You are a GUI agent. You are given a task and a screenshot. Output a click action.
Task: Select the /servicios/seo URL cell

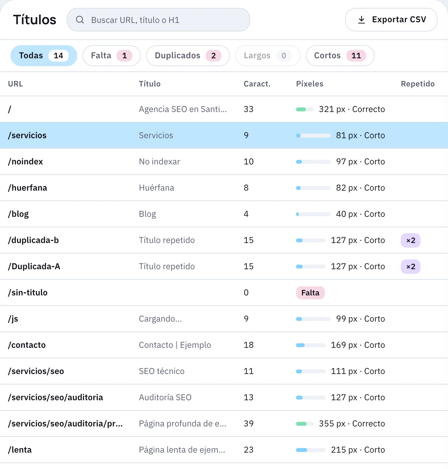pos(36,371)
